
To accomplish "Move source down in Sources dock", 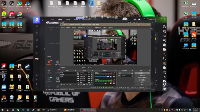I will pos(90,84).
